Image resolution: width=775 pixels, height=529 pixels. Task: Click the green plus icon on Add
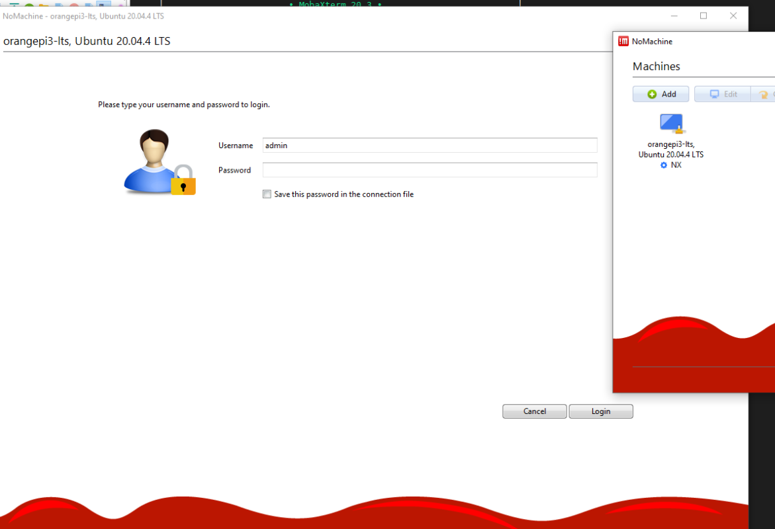(x=652, y=94)
